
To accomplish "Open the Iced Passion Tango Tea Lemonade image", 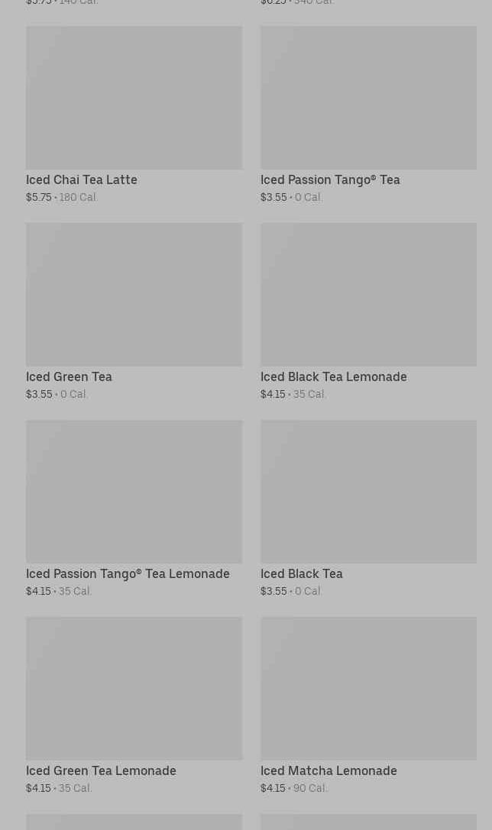I will [134, 491].
